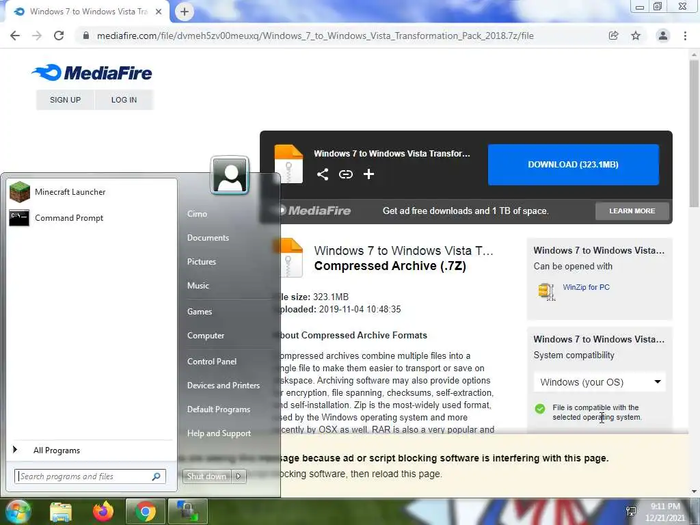The image size is (700, 525).
Task: Open Computer from the Start menu
Action: tap(206, 336)
